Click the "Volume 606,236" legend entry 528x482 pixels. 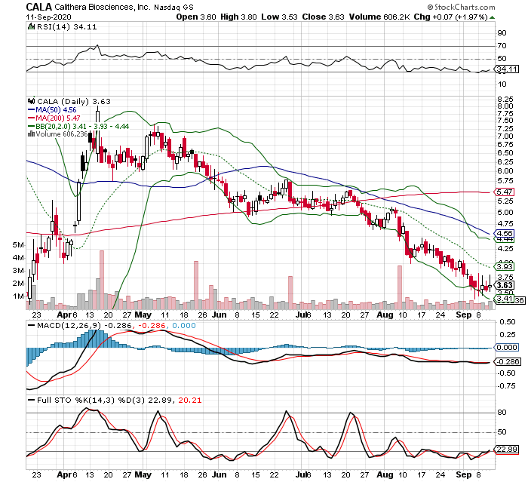[62, 134]
